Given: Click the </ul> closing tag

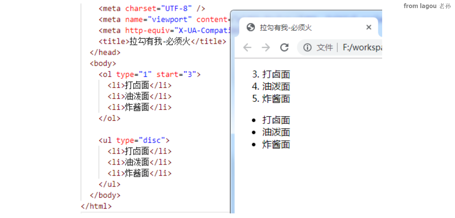Looking at the screenshot, I should [x=110, y=184].
